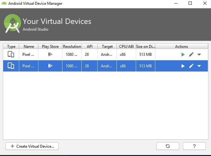
Task: Click 'Andr...' target in first row
Action: pyautogui.click(x=107, y=55)
